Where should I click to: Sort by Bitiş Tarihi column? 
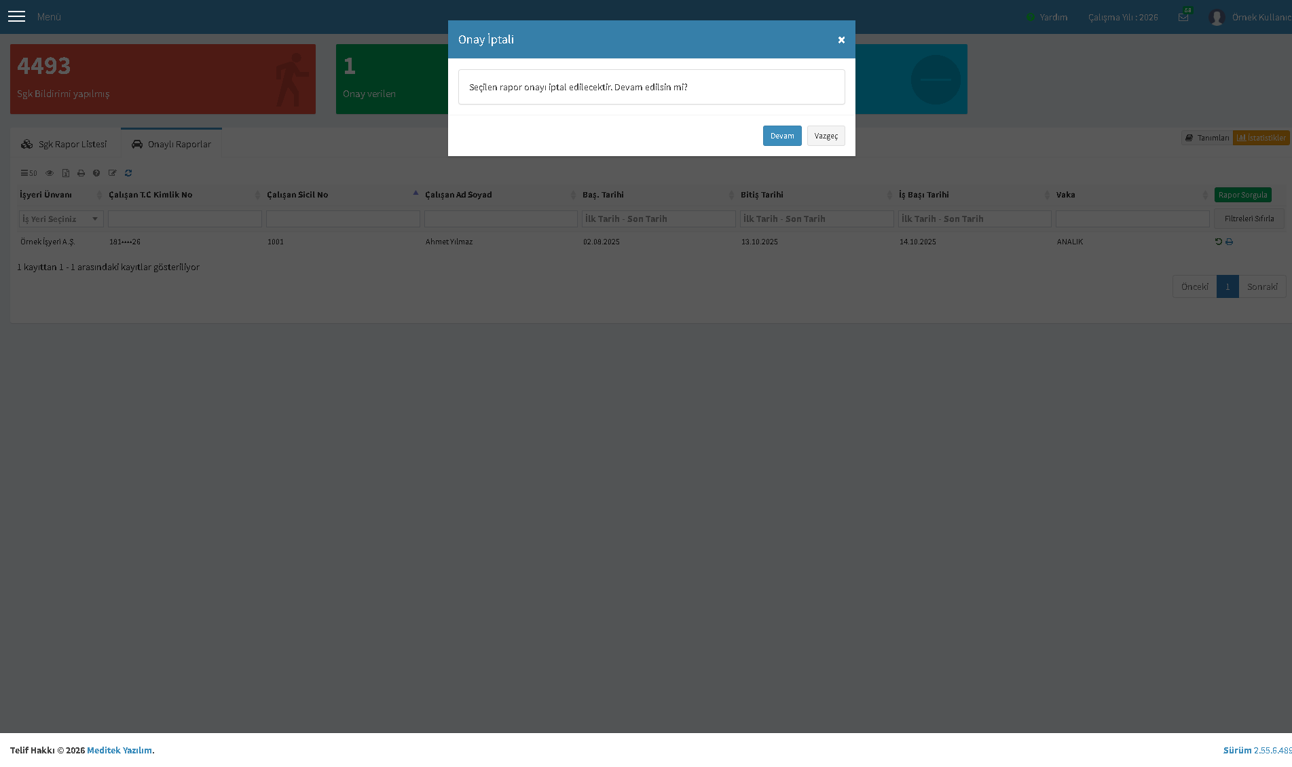(x=816, y=195)
